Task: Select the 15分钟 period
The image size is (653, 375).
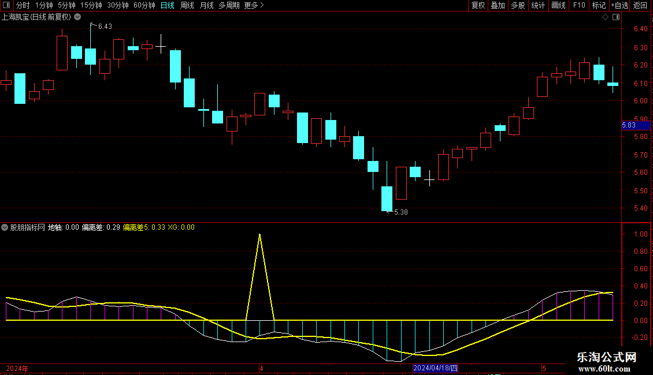Action: 91,5
